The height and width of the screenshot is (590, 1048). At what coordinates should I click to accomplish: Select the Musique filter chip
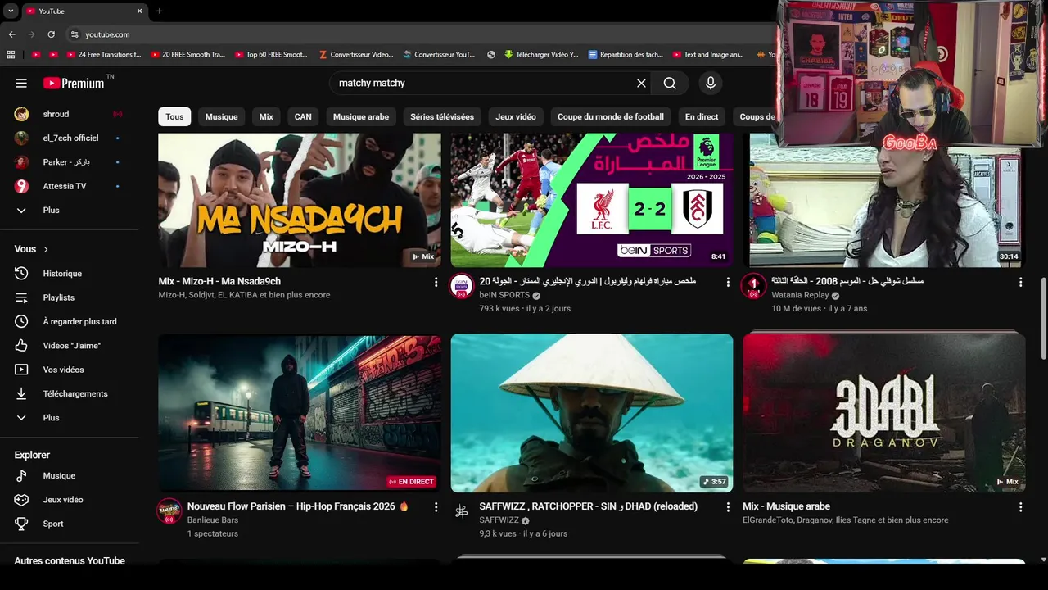pos(221,116)
